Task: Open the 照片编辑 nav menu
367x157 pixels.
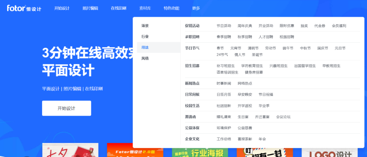Action: (x=90, y=8)
